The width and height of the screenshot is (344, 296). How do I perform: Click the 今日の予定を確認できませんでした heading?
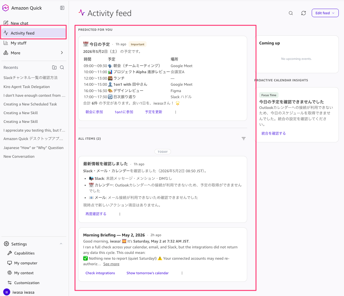tap(291, 102)
